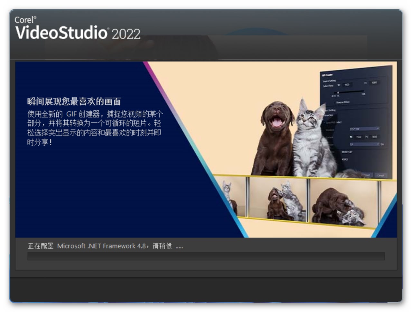Image resolution: width=412 pixels, height=312 pixels.
Task: Click the Corel VideoStudio 2022 logo
Action: tap(78, 28)
